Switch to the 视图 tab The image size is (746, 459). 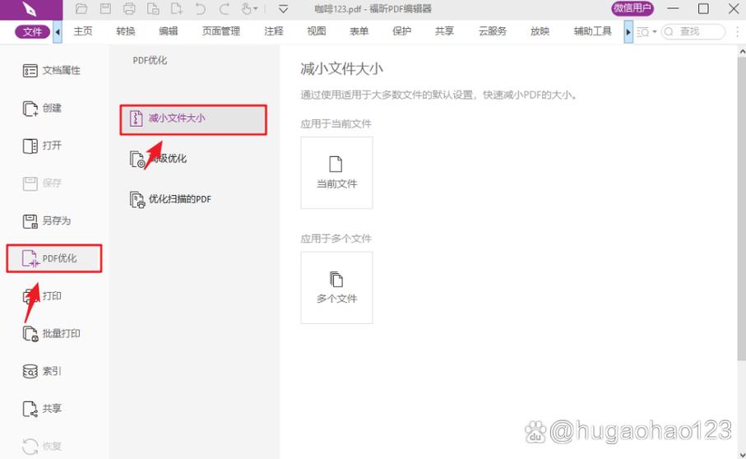tap(317, 31)
